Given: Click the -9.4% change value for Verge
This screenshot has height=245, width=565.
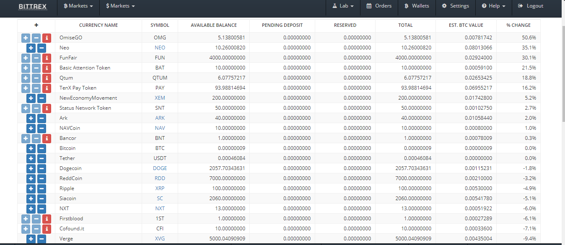Looking at the screenshot, I should [x=529, y=239].
